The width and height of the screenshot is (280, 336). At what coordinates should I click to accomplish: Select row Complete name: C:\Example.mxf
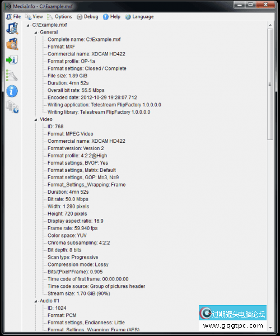[x=84, y=40]
